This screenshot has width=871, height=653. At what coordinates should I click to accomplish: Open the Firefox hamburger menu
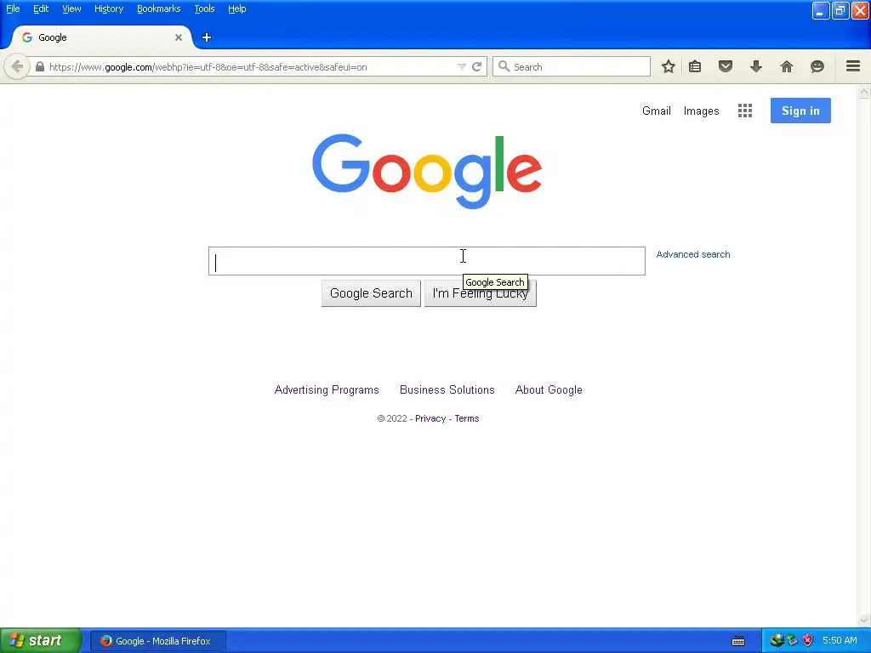coord(853,66)
